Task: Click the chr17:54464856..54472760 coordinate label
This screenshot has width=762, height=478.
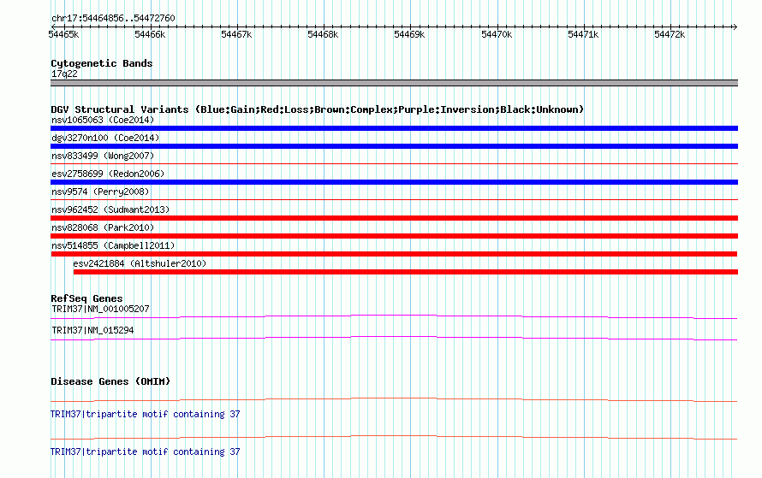Action: pyautogui.click(x=113, y=18)
